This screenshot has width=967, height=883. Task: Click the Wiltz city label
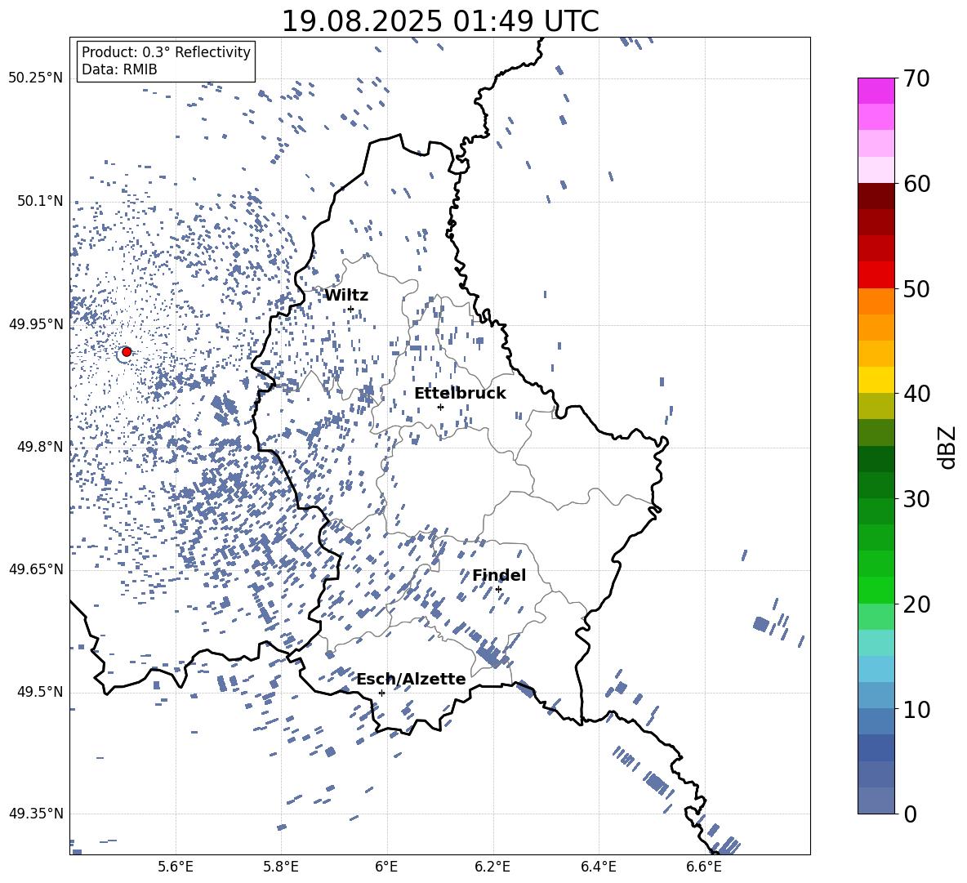346,296
